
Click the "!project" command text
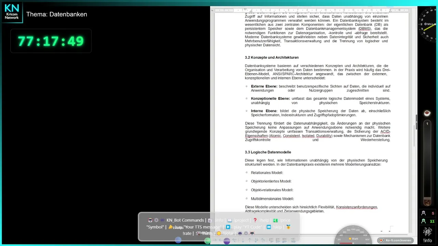pos(242,220)
